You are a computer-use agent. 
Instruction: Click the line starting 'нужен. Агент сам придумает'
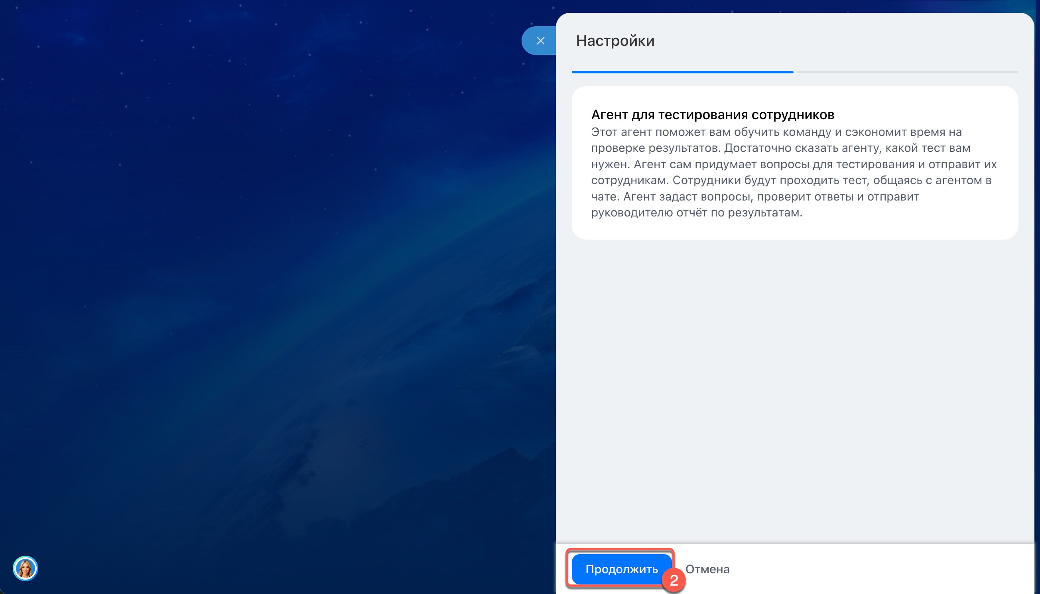[793, 164]
